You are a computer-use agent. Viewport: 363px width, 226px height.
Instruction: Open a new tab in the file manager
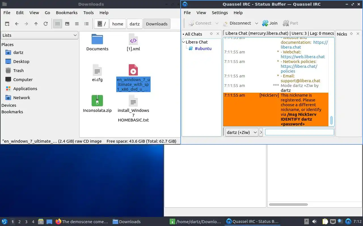pos(7,24)
